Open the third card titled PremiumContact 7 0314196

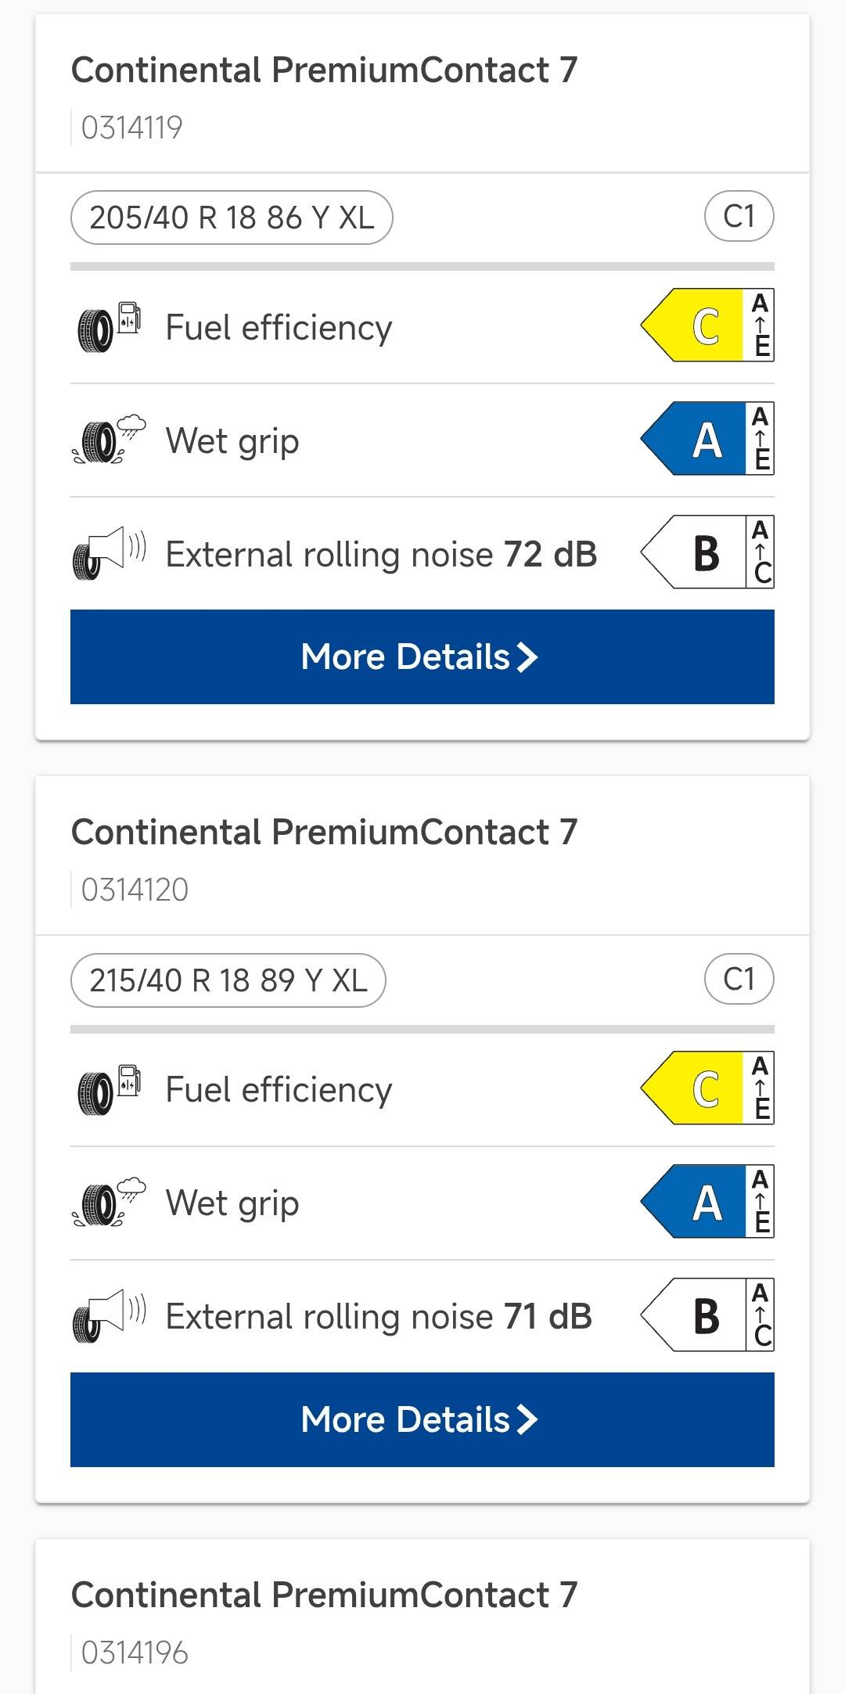(324, 1595)
